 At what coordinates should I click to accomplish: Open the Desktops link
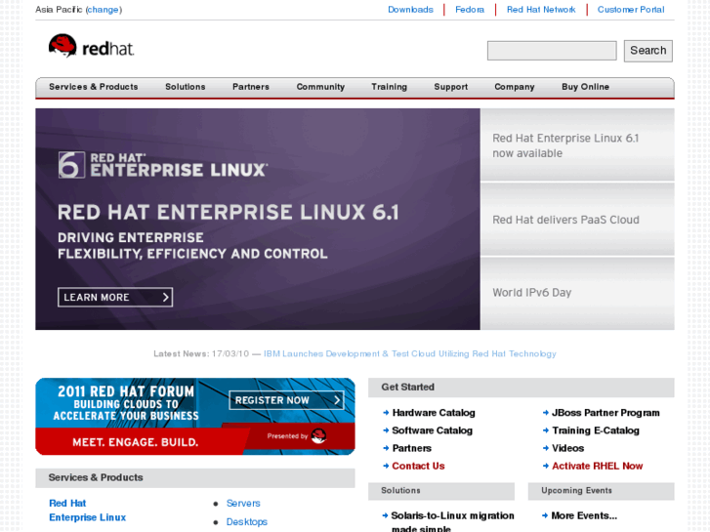(247, 521)
